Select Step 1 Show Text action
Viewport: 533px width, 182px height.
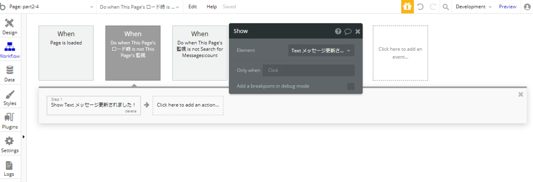[94, 105]
